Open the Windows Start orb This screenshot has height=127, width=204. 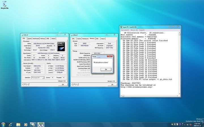click(x=3, y=125)
